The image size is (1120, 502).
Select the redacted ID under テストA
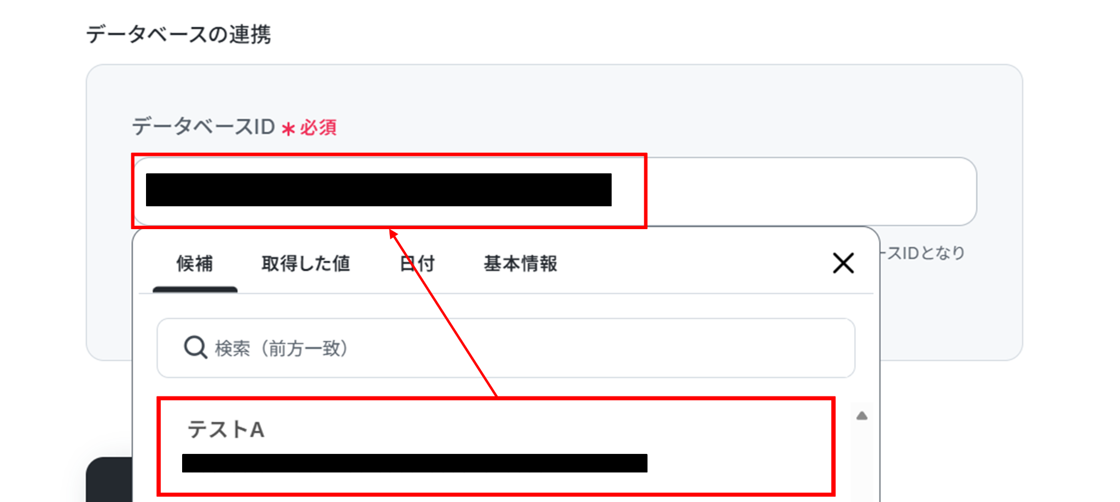click(415, 463)
